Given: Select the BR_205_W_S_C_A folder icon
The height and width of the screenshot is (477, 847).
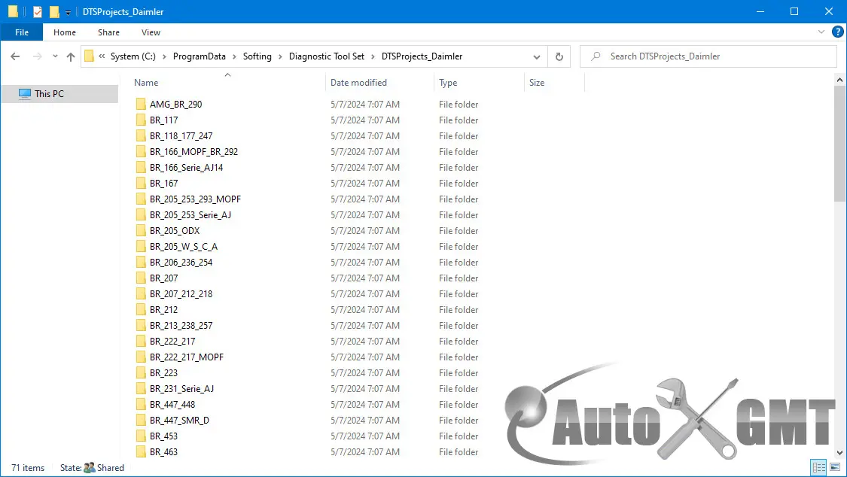Looking at the screenshot, I should (141, 247).
